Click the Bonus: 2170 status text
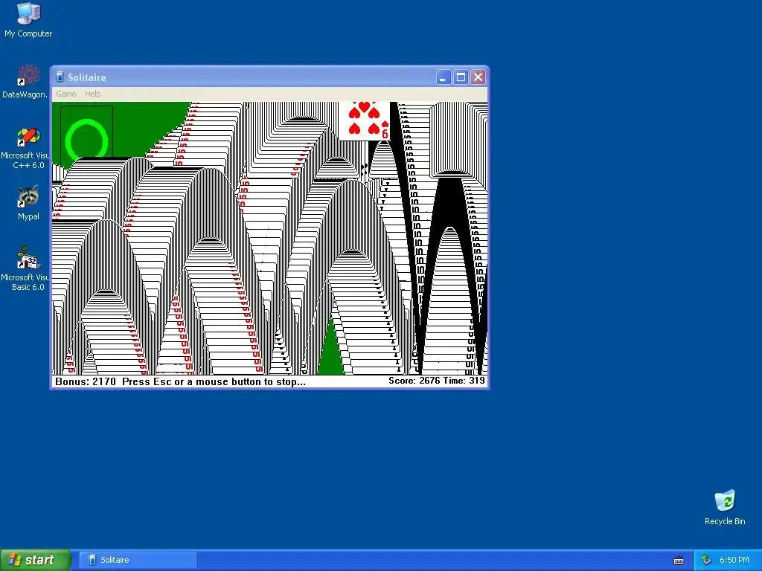 point(86,381)
